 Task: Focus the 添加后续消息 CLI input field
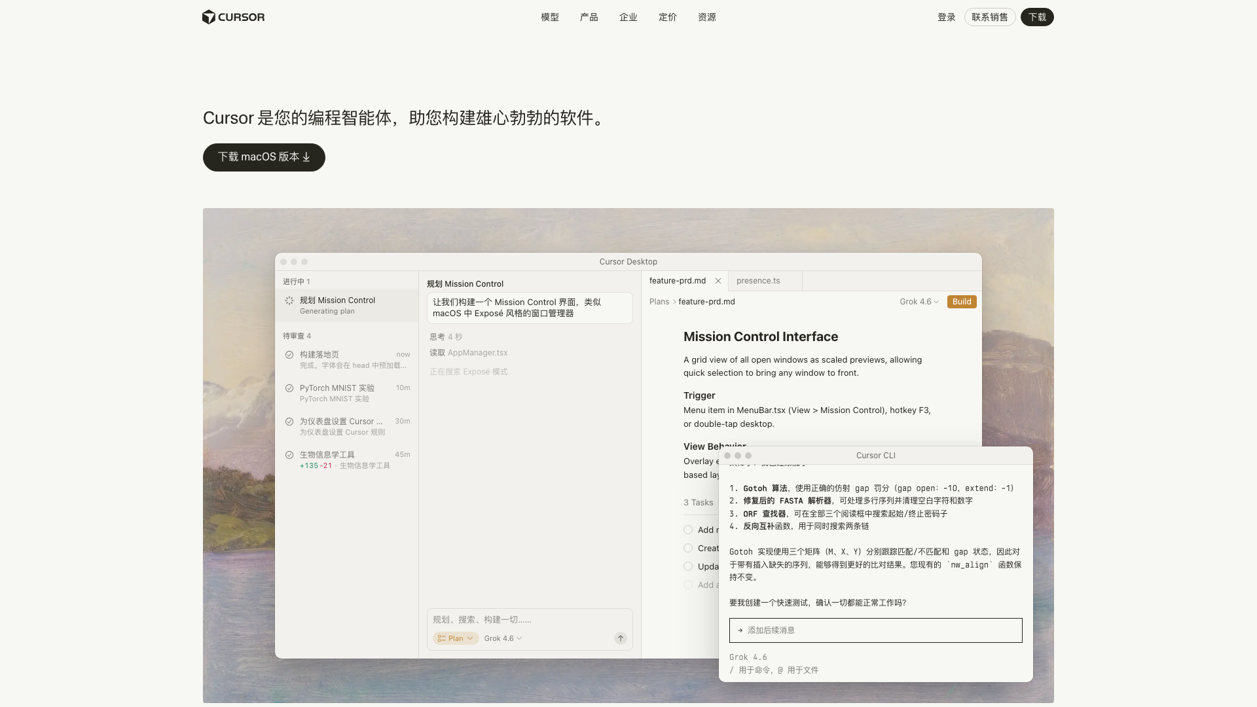(876, 630)
